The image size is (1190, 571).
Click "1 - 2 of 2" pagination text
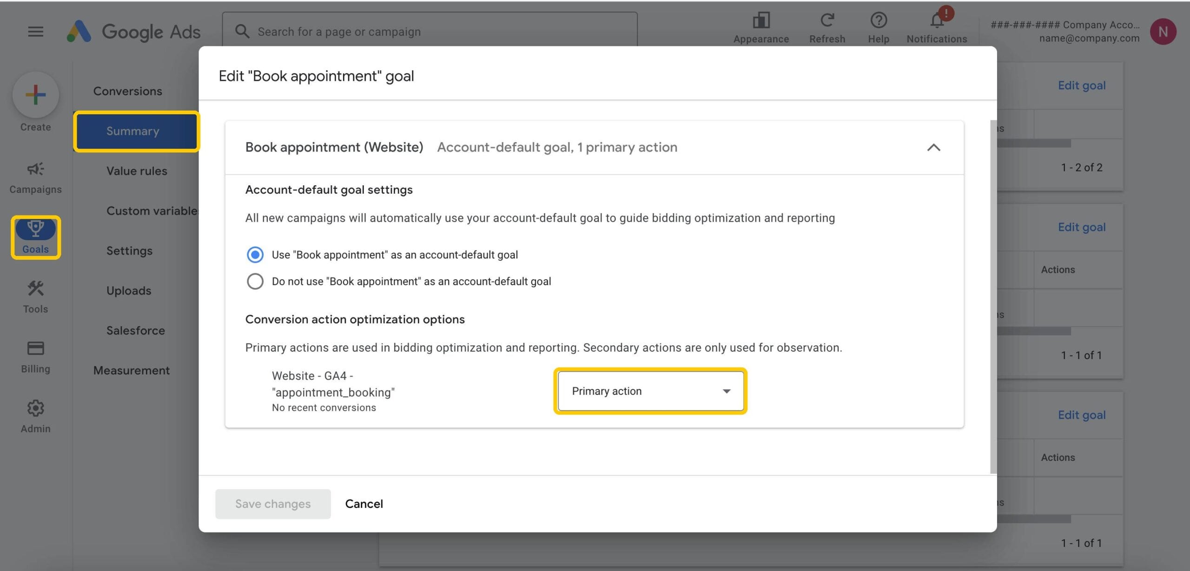(x=1081, y=168)
